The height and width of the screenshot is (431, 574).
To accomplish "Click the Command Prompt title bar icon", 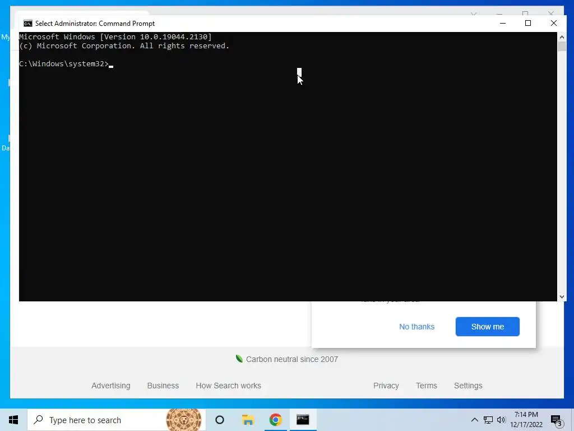I will [28, 24].
